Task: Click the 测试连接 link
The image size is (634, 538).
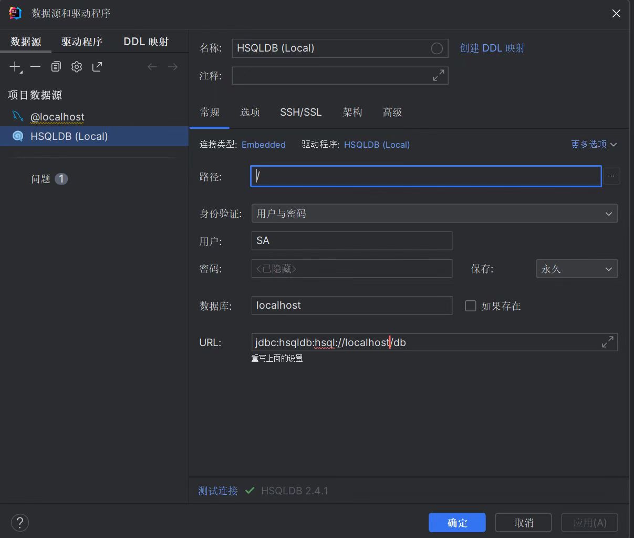Action: tap(218, 491)
